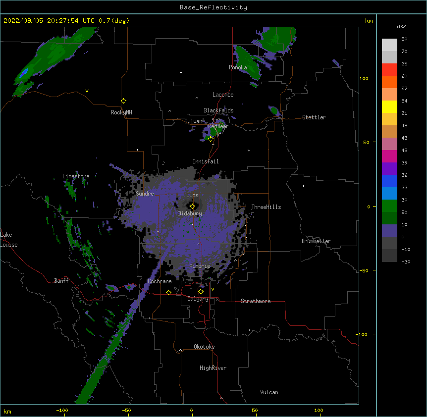
Task: Click the yellow diamond marker at Red Deer
Action: click(211, 139)
